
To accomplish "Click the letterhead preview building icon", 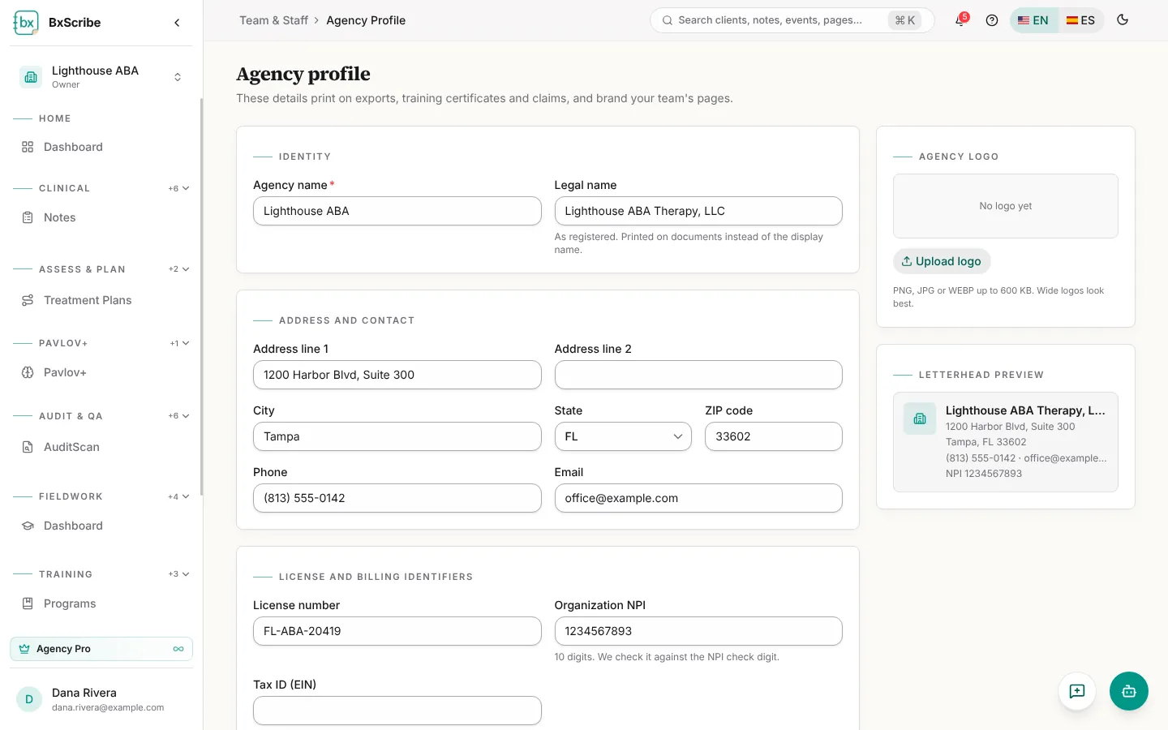I will click(920, 419).
